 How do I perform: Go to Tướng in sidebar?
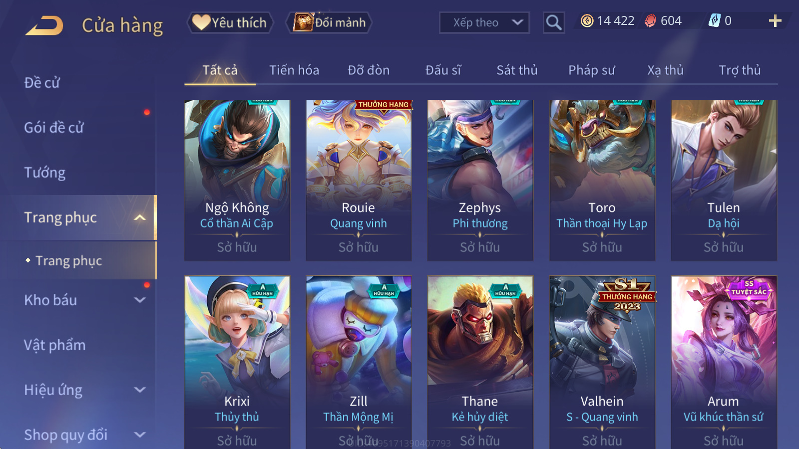[45, 173]
